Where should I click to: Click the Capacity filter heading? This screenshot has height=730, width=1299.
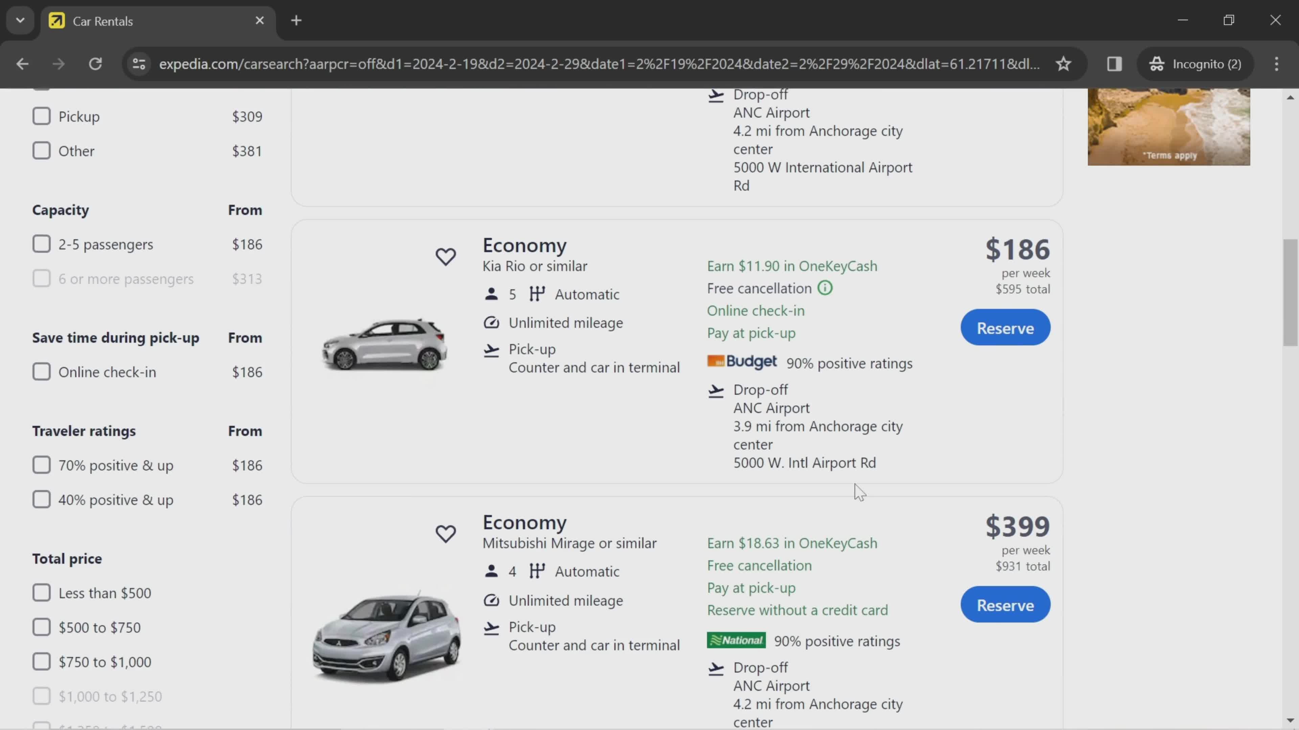point(61,210)
